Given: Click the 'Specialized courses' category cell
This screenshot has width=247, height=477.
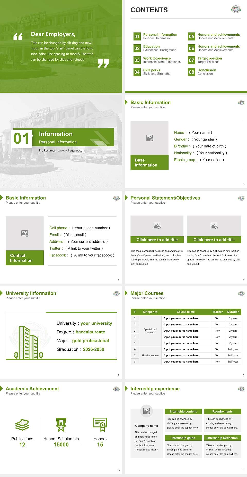Looking at the screenshot, I should (150, 331).
